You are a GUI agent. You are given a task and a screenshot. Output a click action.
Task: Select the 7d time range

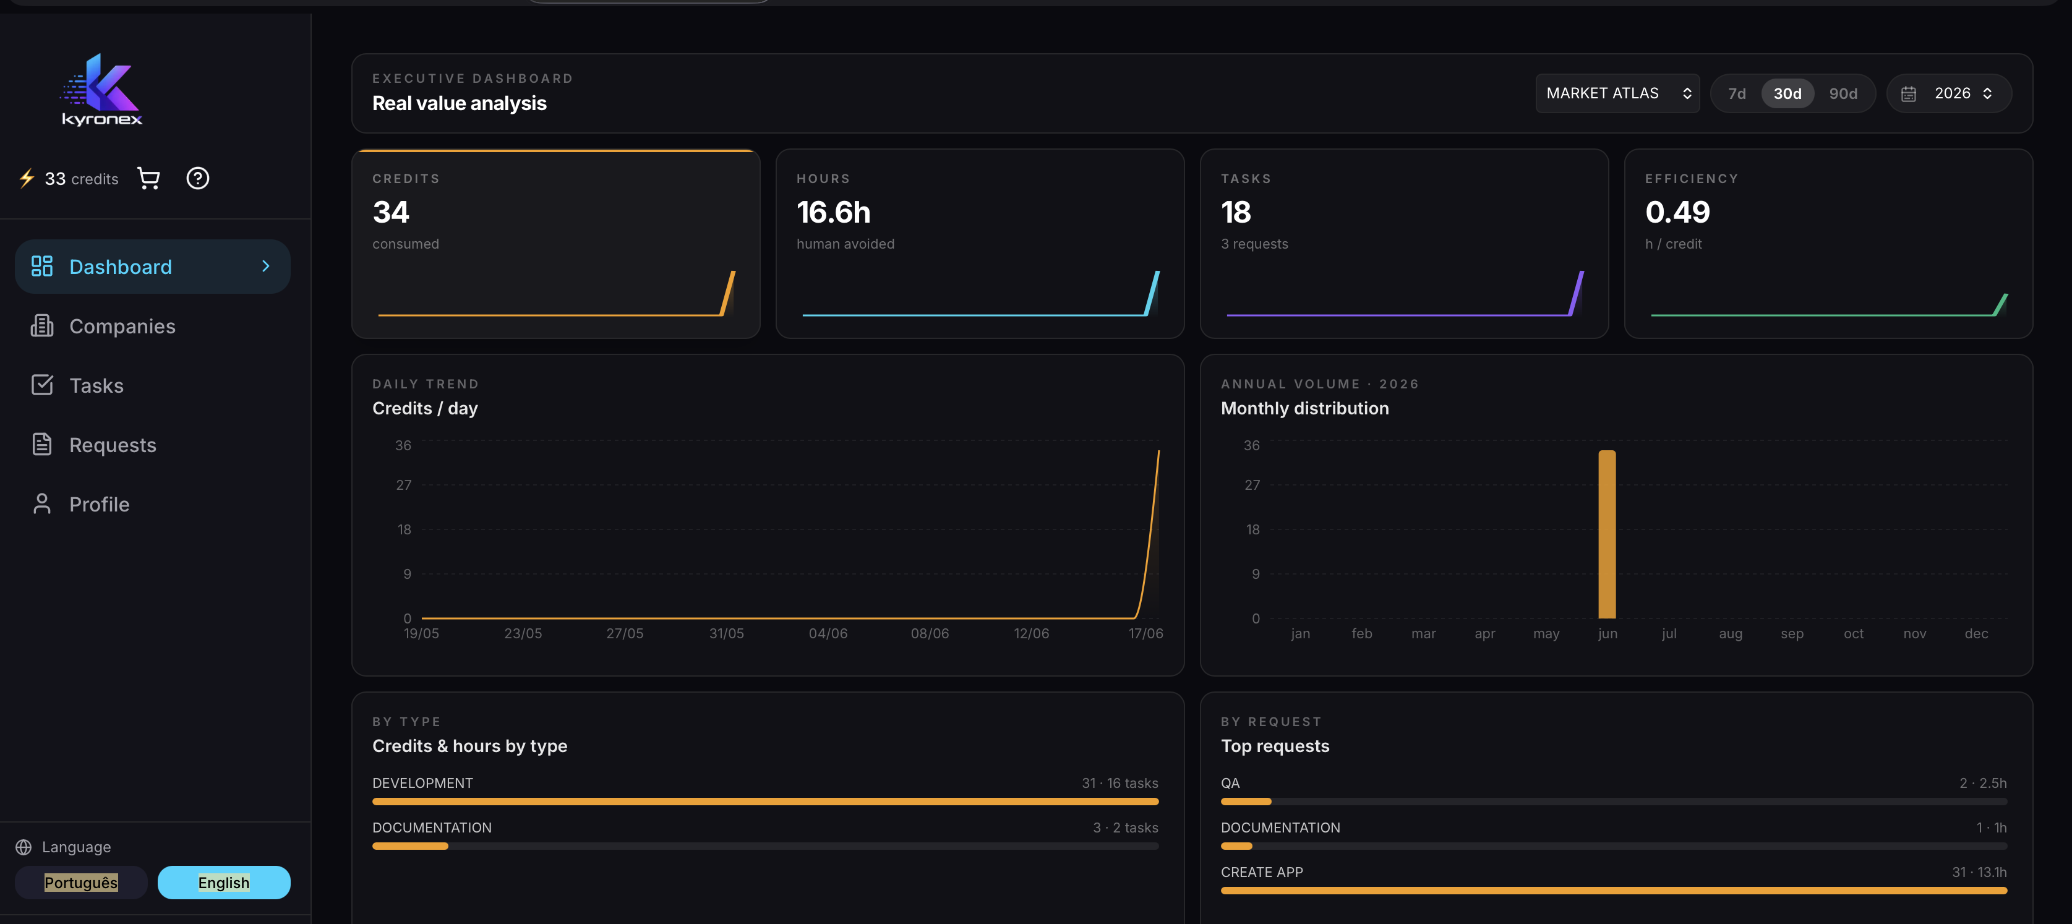click(x=1737, y=93)
